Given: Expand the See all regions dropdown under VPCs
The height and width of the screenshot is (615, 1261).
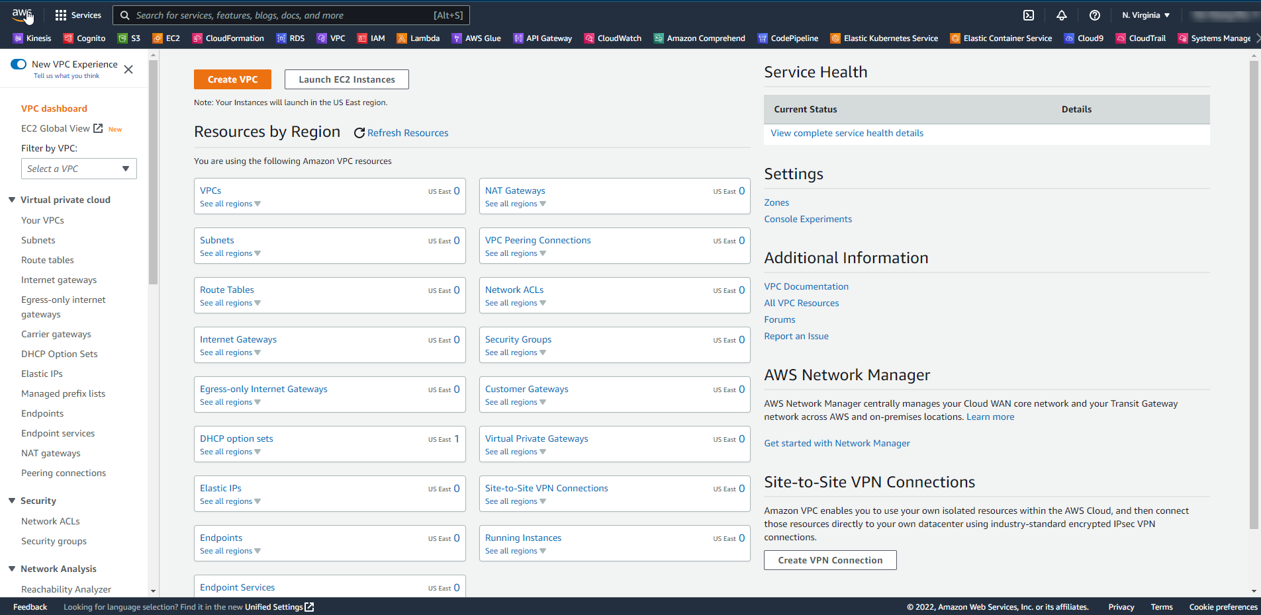Looking at the screenshot, I should point(230,204).
